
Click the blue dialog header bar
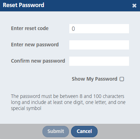pos(70,6)
